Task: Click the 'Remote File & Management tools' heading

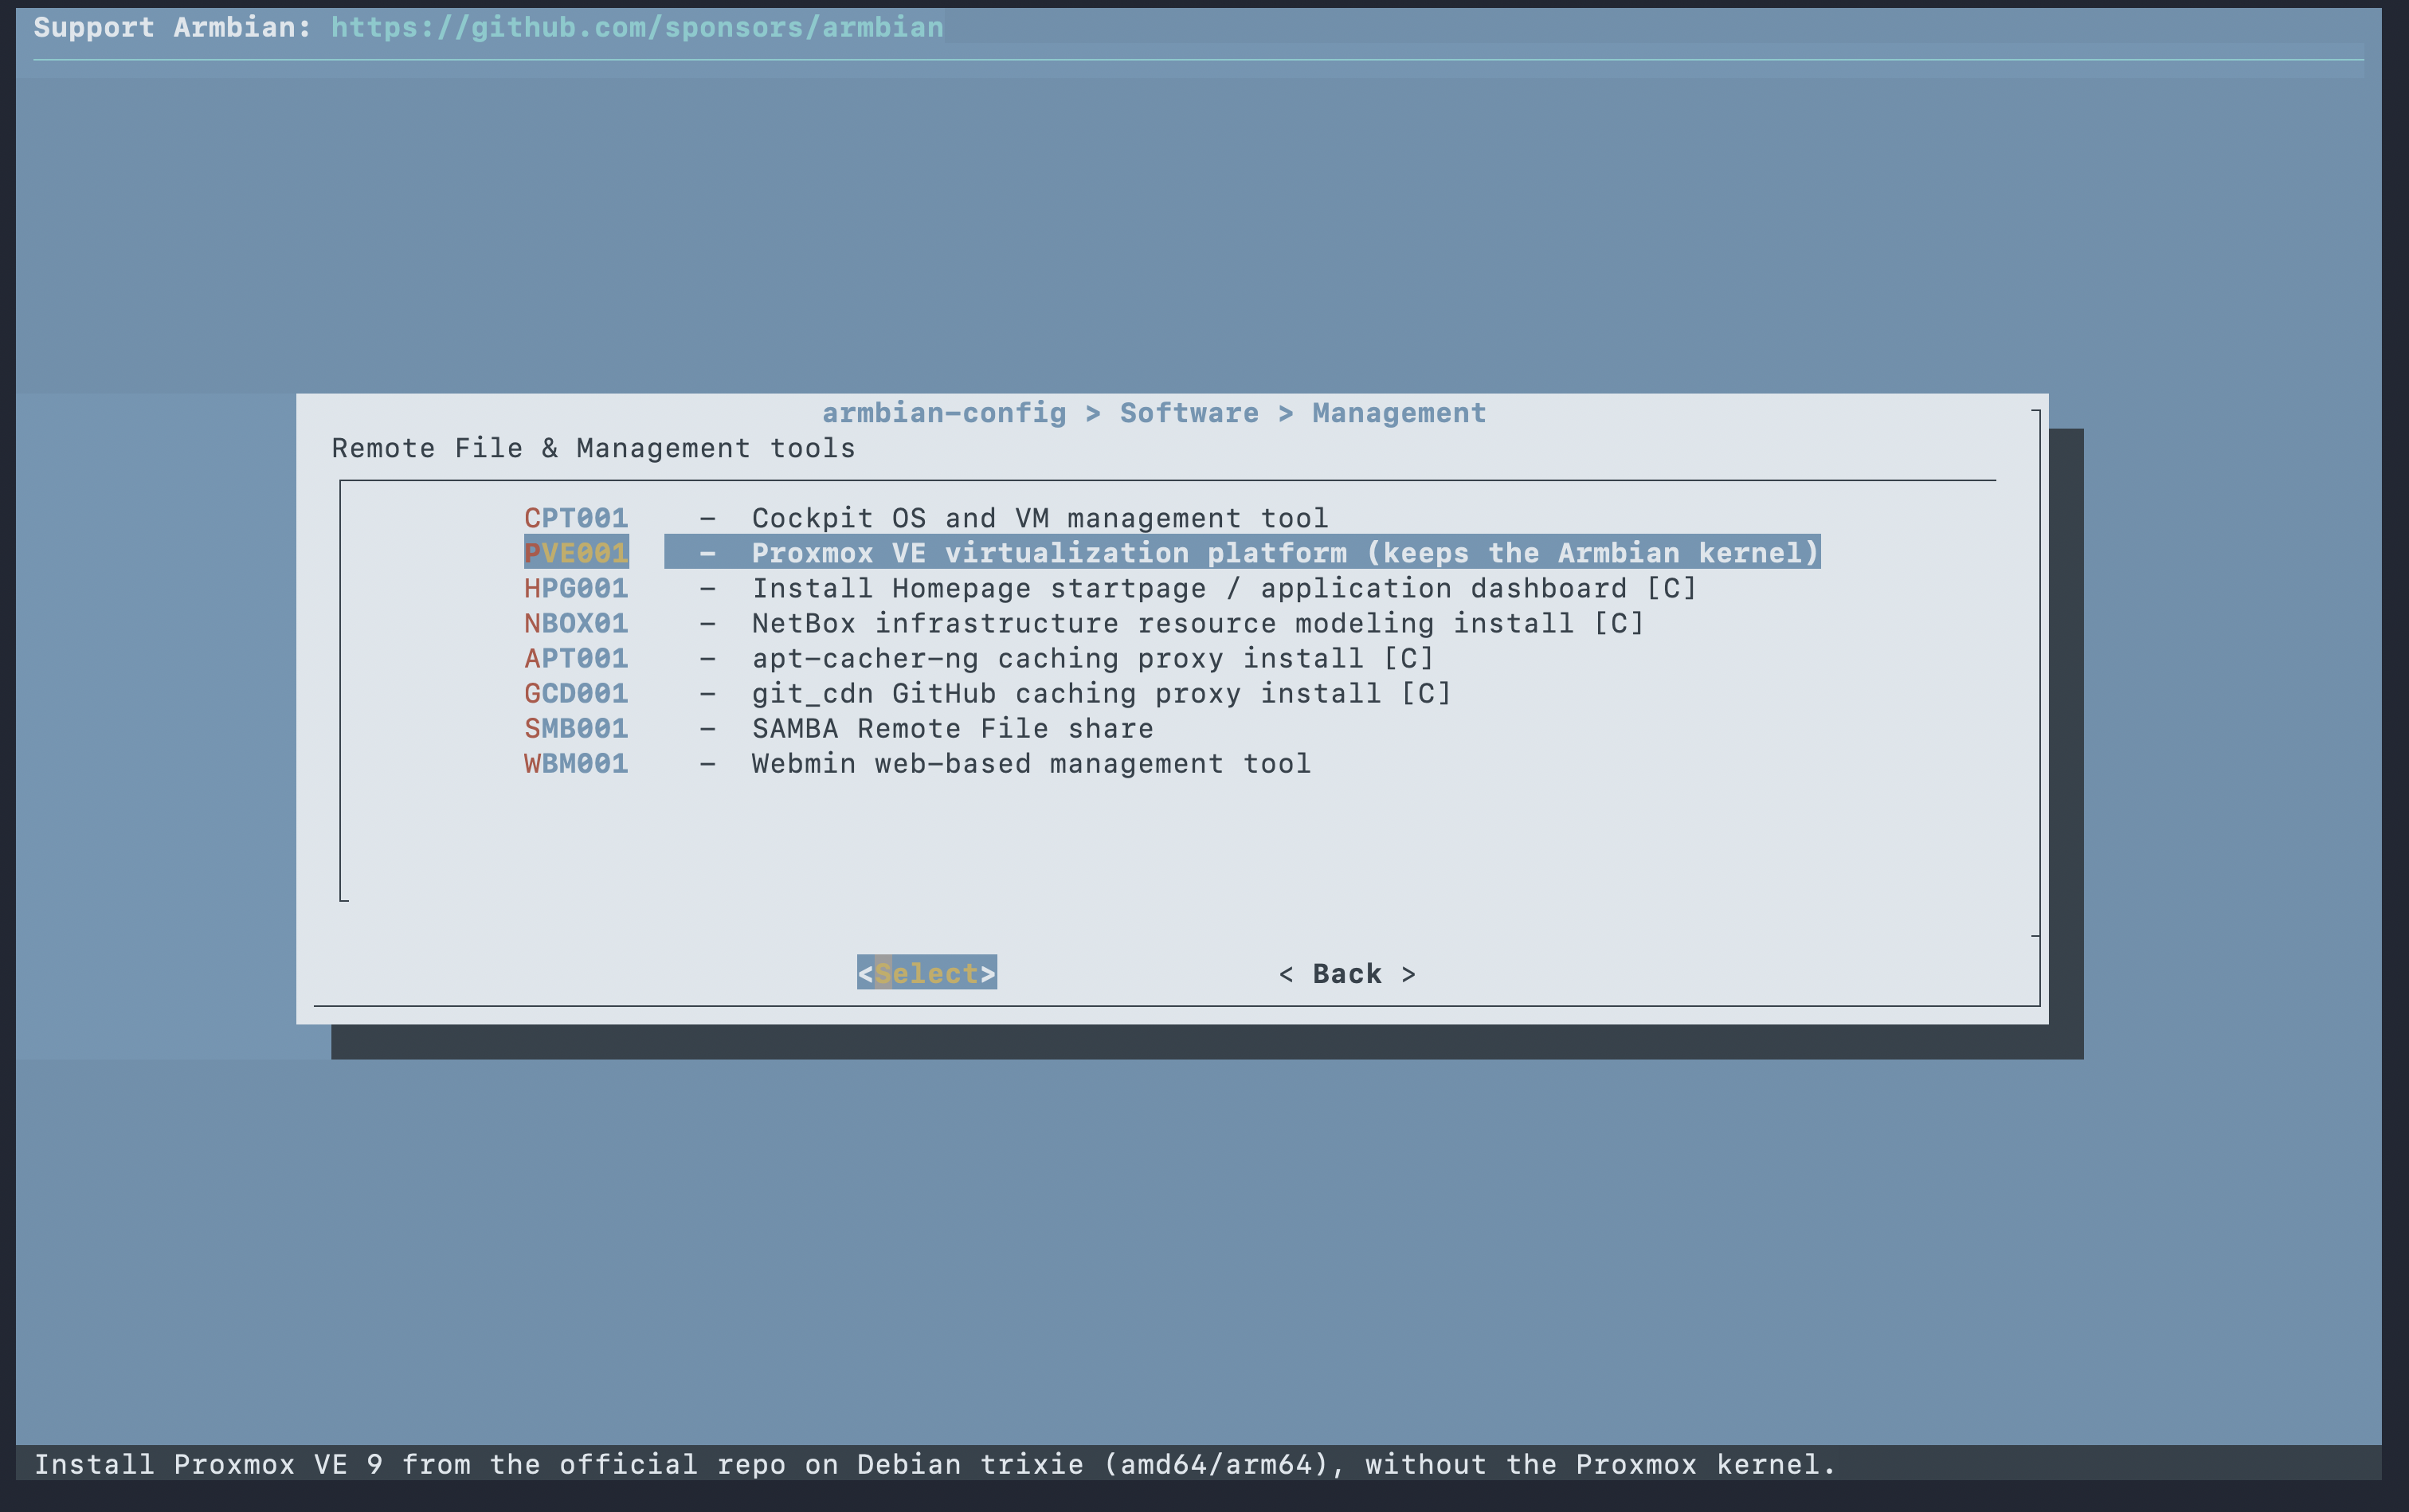Action: 593,448
